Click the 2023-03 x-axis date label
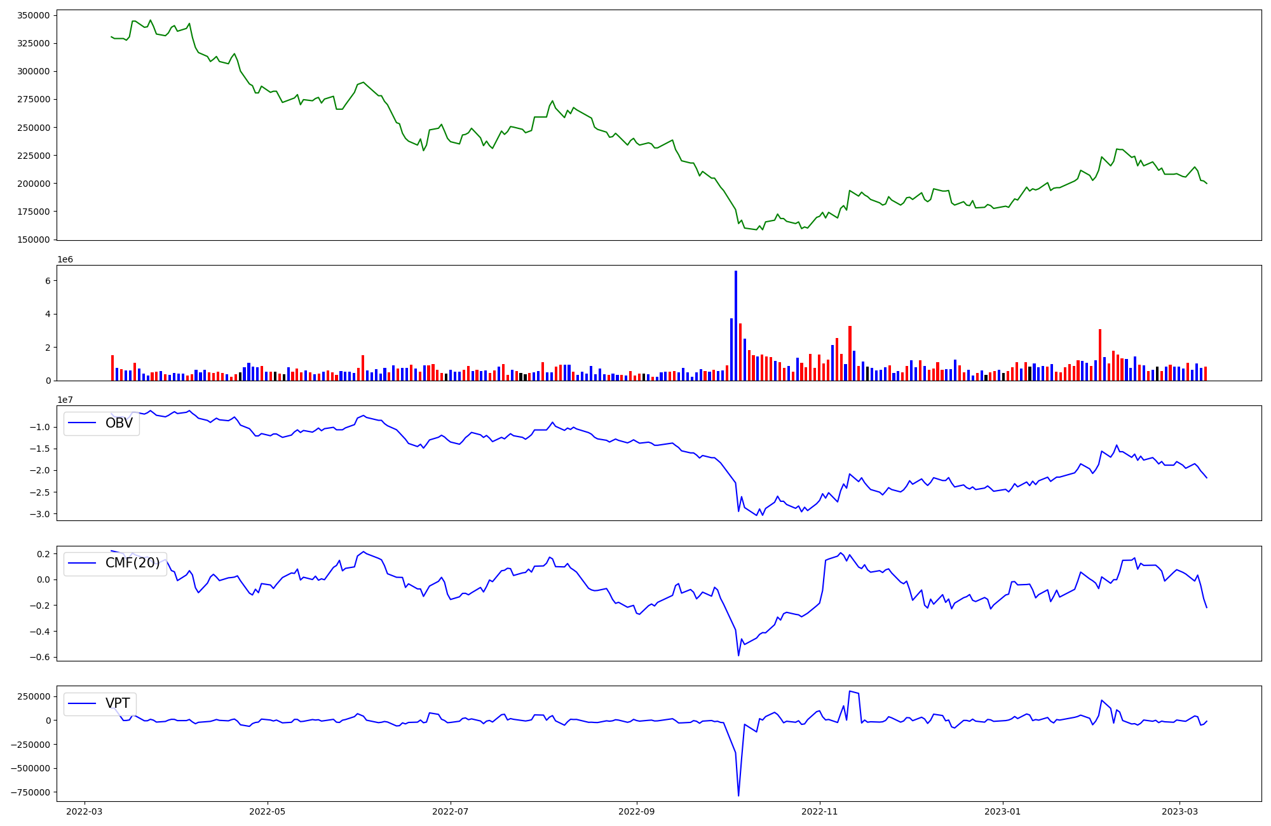1271x826 pixels. pyautogui.click(x=1180, y=811)
